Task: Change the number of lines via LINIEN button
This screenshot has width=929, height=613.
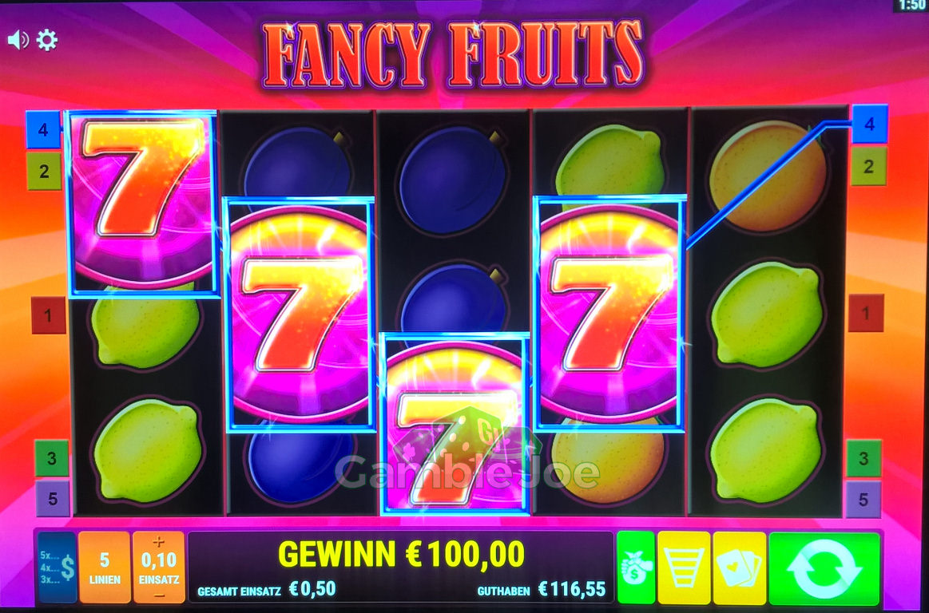Action: pos(105,568)
